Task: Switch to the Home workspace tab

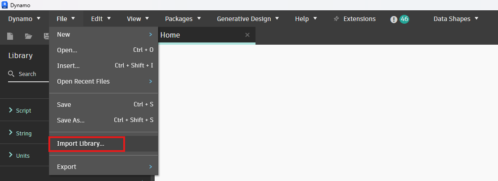Action: (207, 35)
